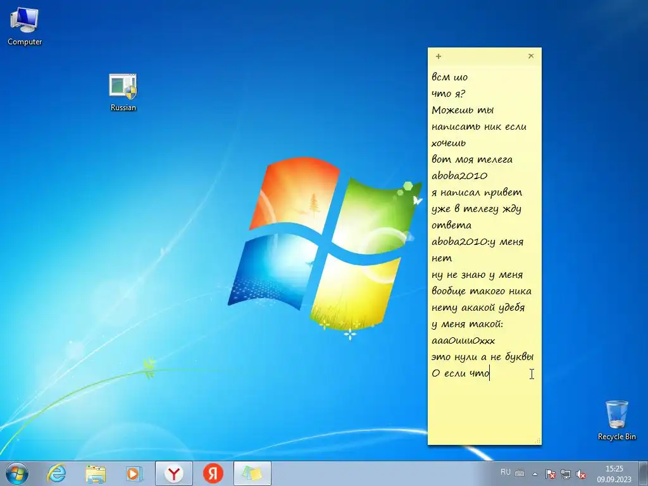The height and width of the screenshot is (486, 648).
Task: Open network status tray icon
Action: pos(565,474)
